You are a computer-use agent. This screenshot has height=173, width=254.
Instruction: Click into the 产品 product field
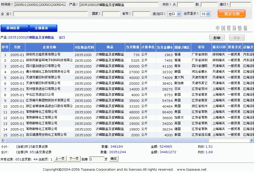point(119,5)
